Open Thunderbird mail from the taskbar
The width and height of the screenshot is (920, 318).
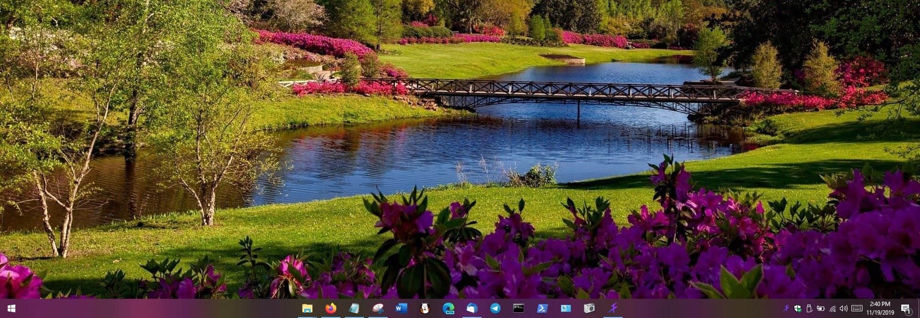point(472,308)
